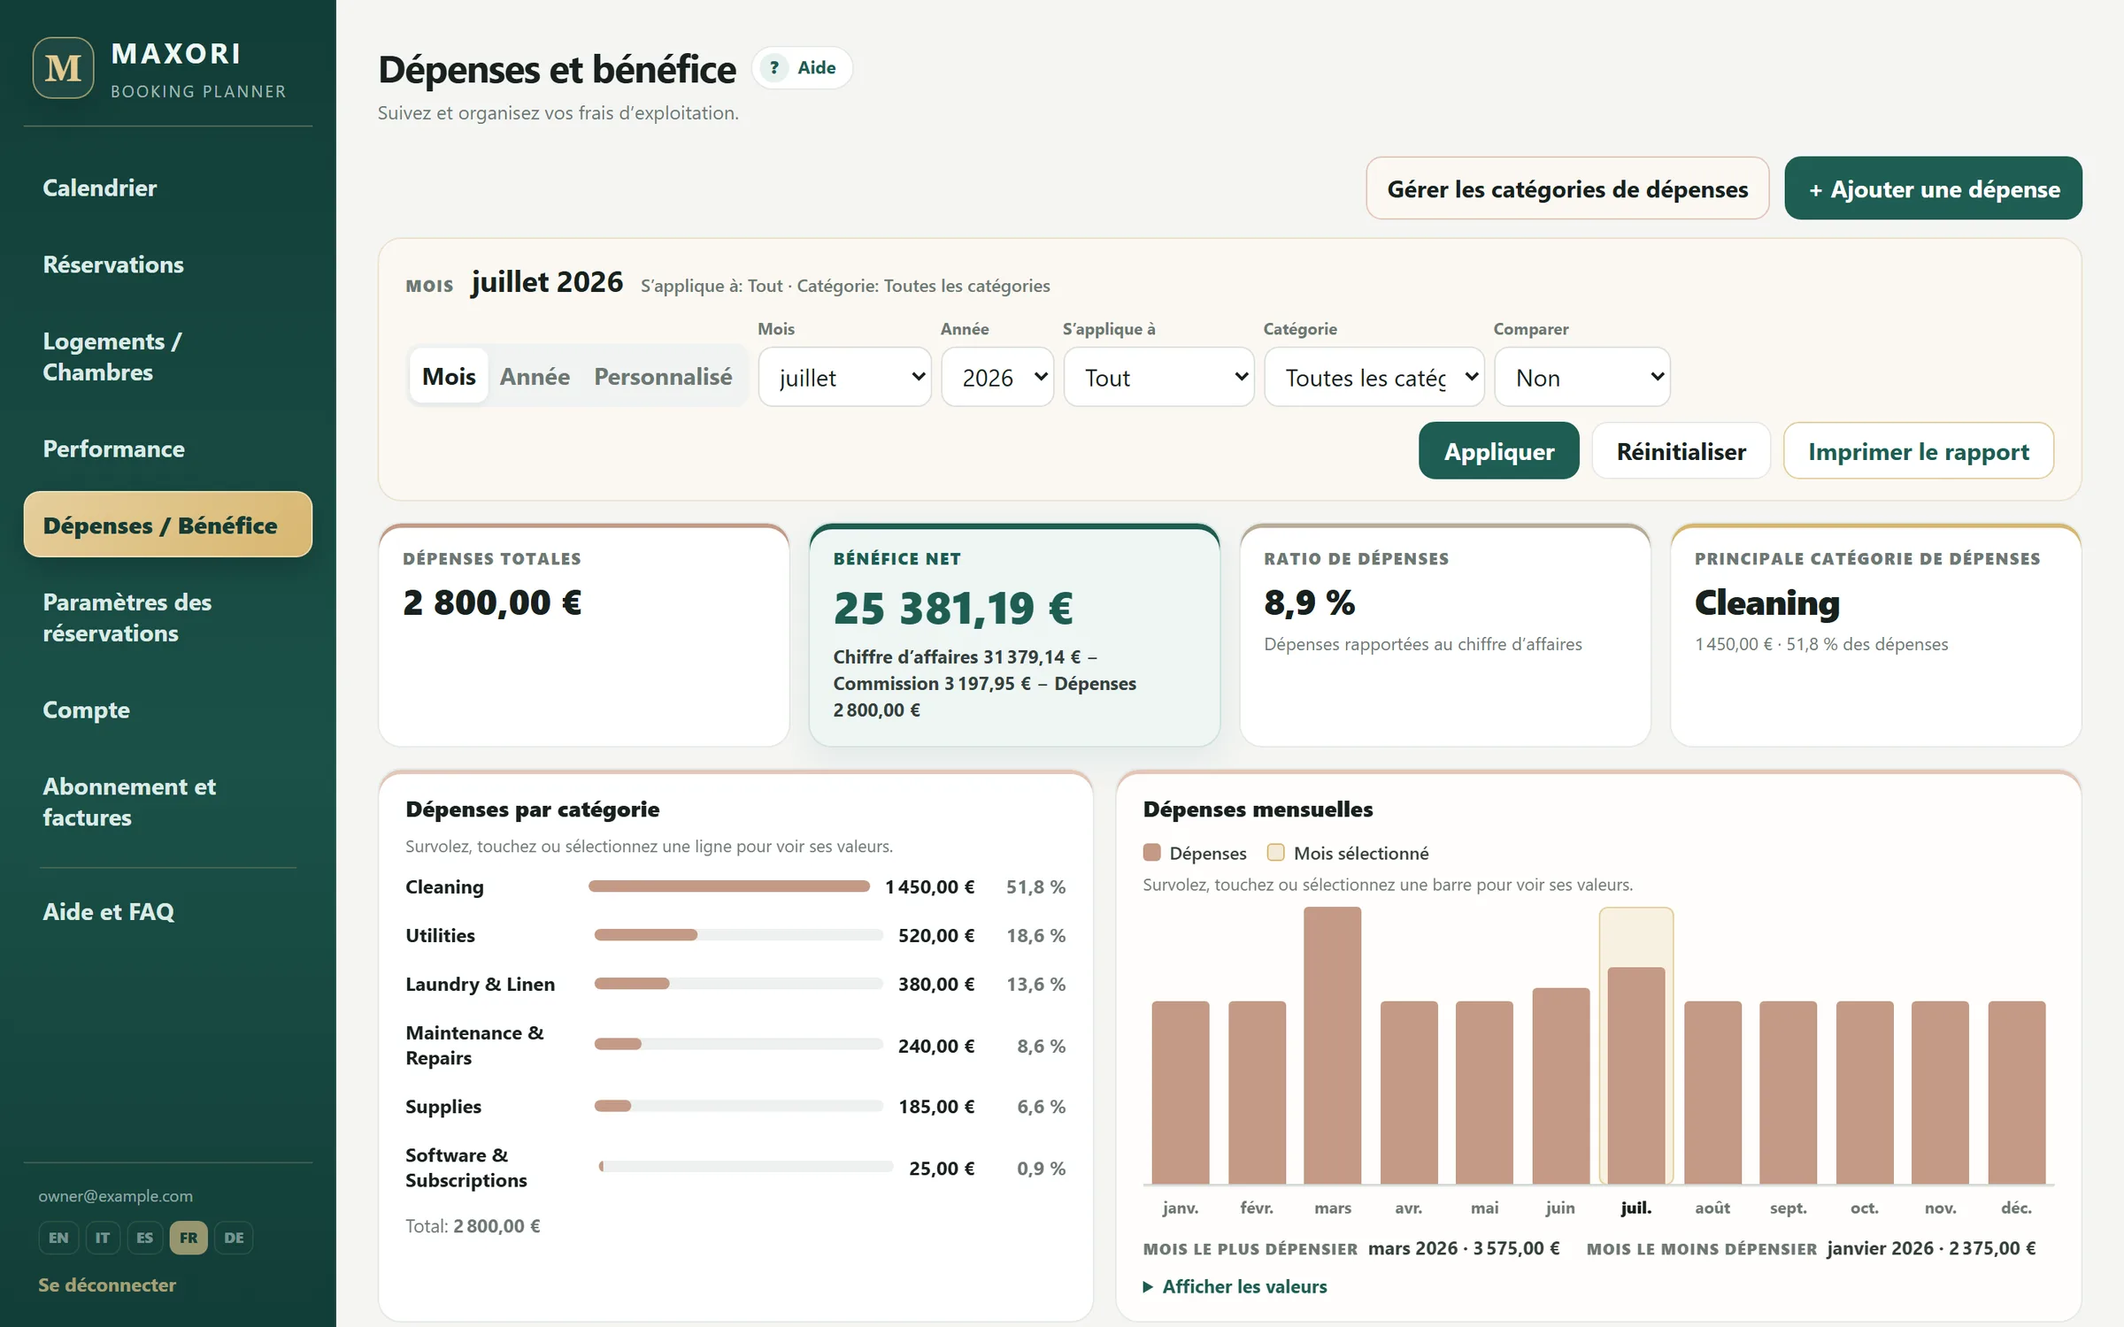Select the déc. bar in chart
The image size is (2124, 1327).
(x=2017, y=1093)
